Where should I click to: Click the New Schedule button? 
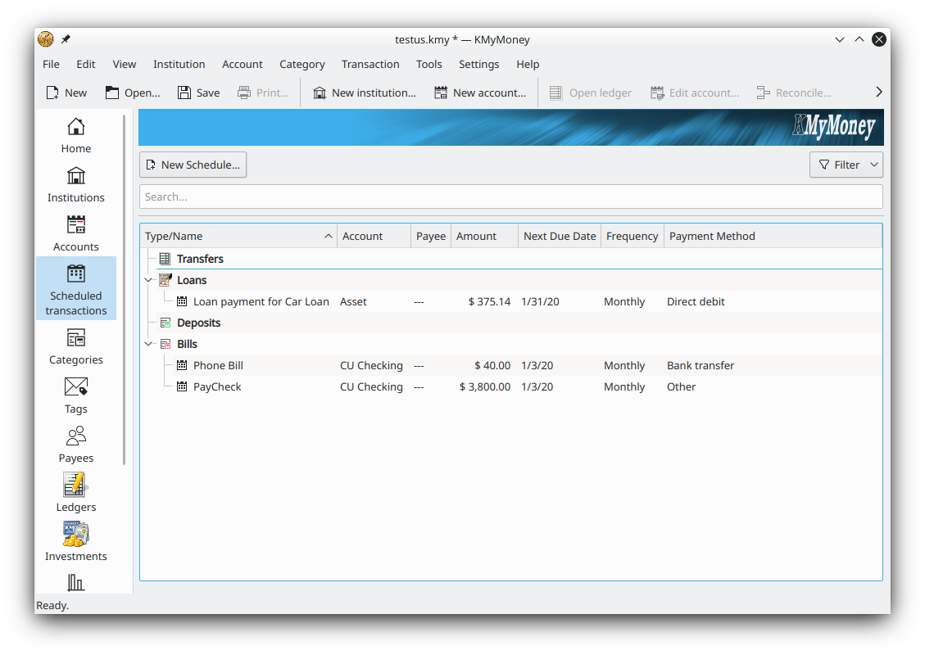click(x=193, y=165)
